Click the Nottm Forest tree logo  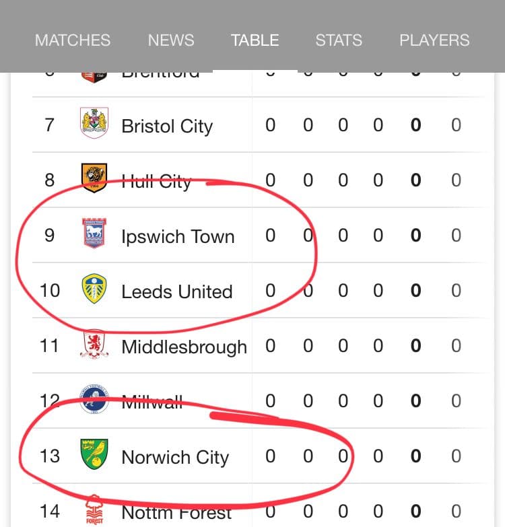(x=94, y=510)
